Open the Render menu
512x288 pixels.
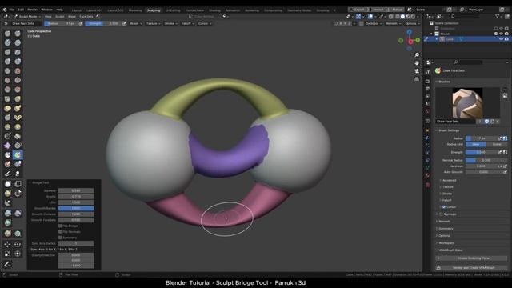[32, 10]
